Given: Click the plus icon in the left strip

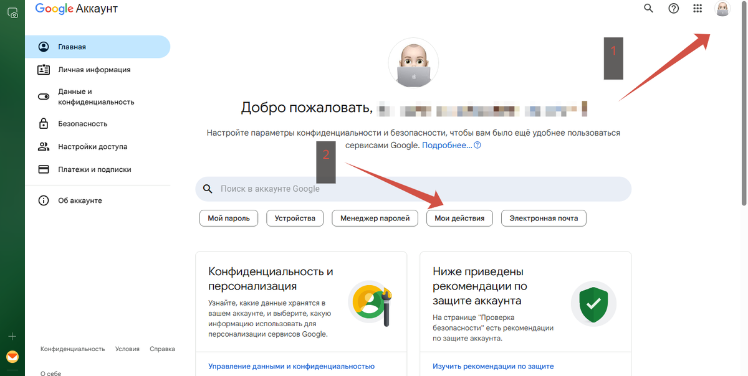Looking at the screenshot, I should click(x=12, y=336).
